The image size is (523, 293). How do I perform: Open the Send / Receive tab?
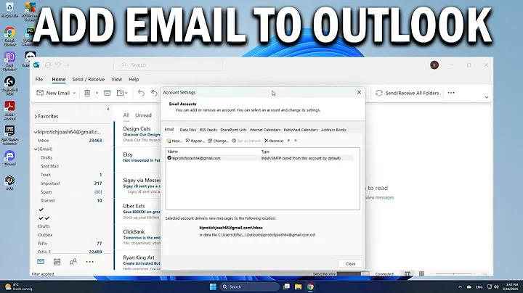coord(89,79)
